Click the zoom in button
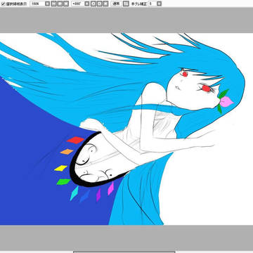 60,4
